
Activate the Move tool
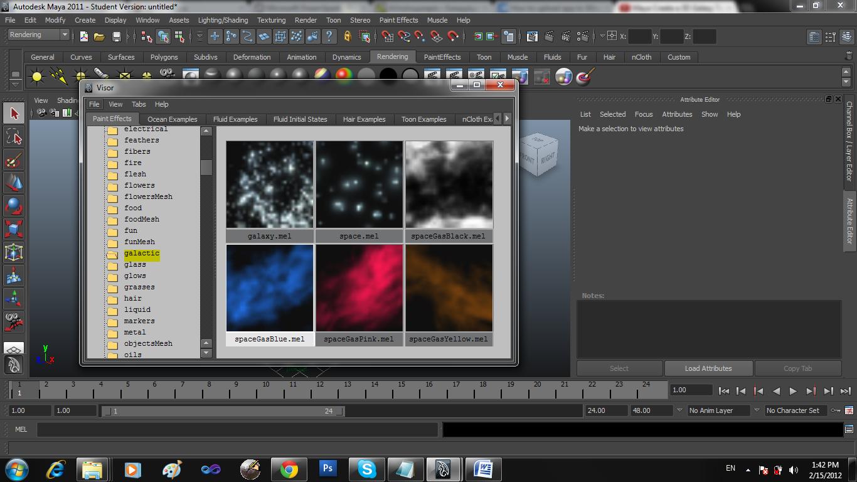click(x=14, y=183)
